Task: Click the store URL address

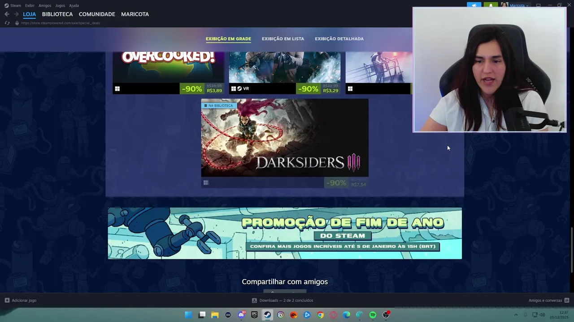Action: 61,23
